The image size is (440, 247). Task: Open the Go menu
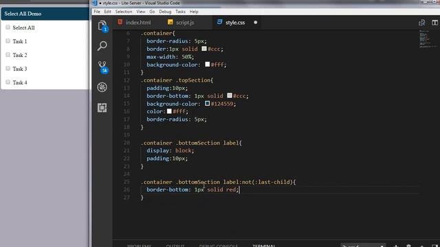pos(152,12)
